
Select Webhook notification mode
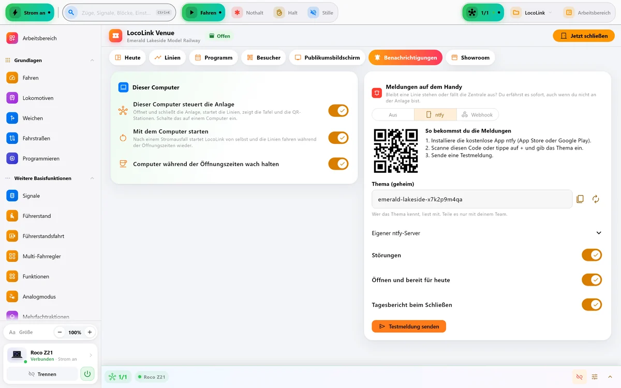pyautogui.click(x=478, y=115)
